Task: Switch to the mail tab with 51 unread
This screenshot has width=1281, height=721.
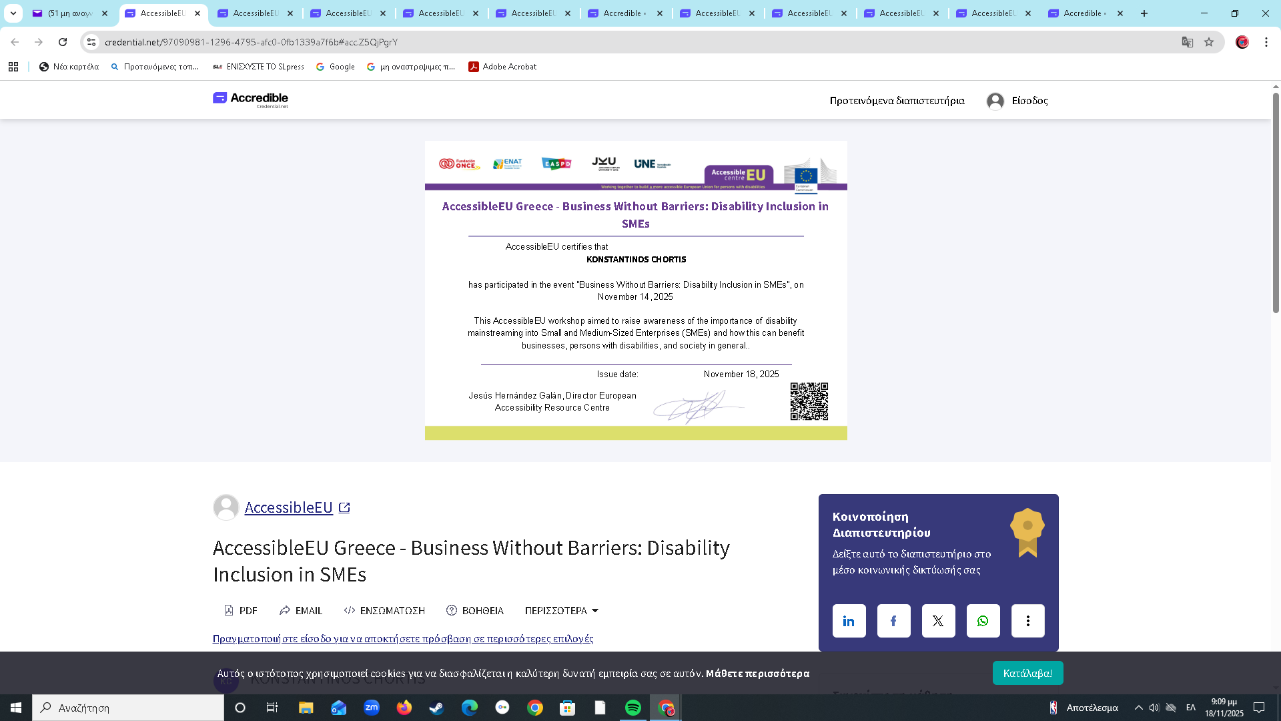Action: click(69, 13)
